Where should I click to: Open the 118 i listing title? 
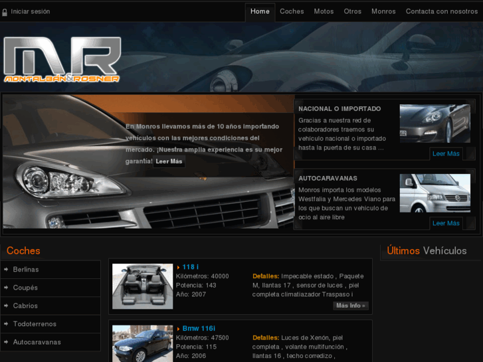(191, 267)
